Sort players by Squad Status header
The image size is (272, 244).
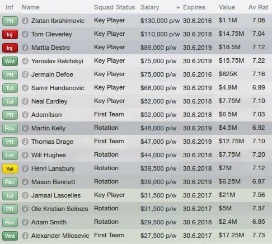(x=114, y=7)
